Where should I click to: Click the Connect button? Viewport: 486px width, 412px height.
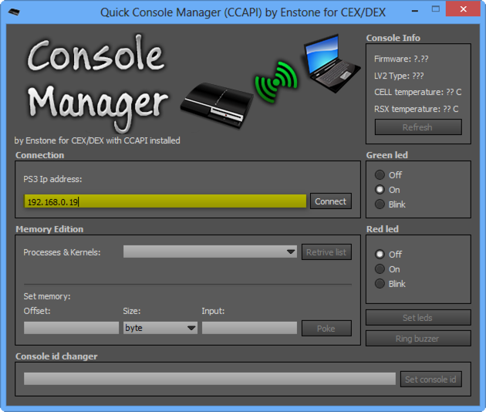pos(331,201)
